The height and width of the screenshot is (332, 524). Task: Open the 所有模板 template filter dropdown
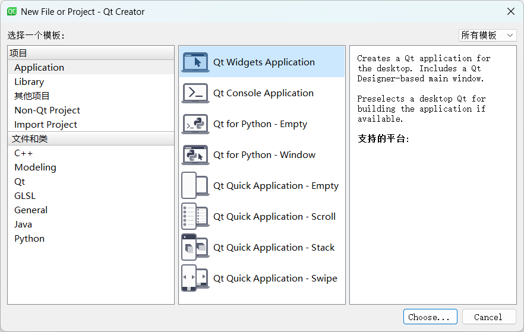click(487, 36)
